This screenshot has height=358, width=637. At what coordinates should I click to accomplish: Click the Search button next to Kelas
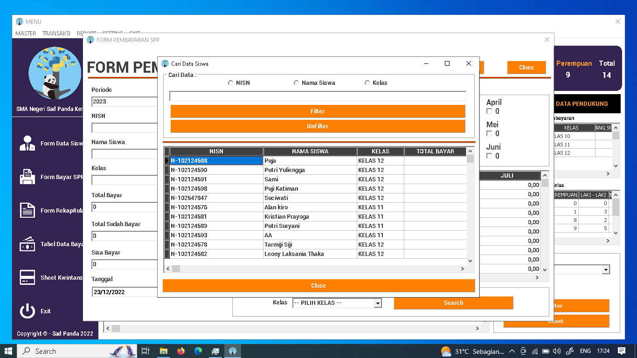pos(453,303)
